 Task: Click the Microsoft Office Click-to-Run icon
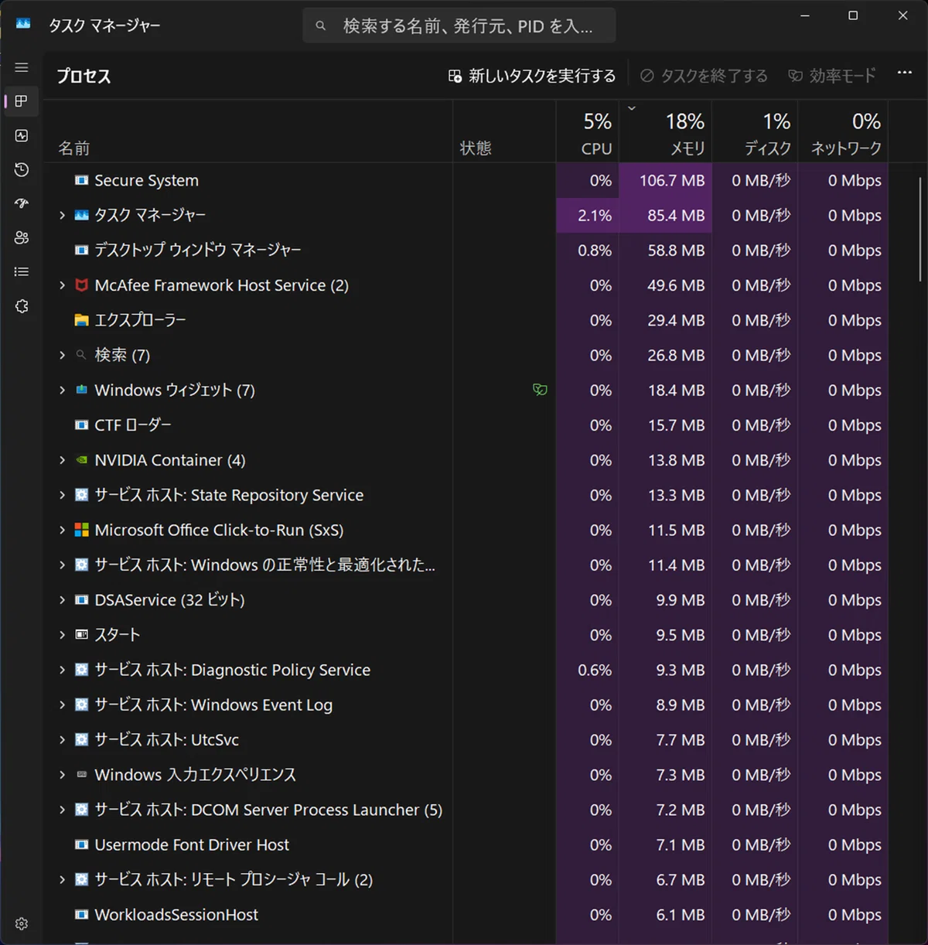(81, 530)
